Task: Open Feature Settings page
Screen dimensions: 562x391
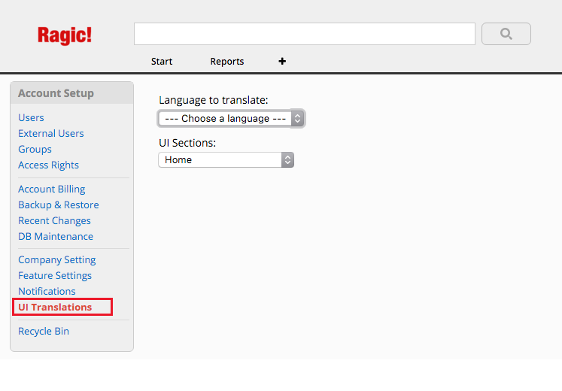Action: (55, 275)
